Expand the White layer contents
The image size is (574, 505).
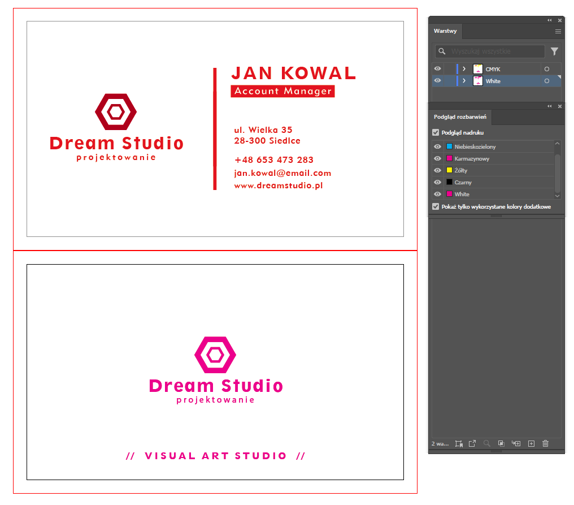[464, 81]
